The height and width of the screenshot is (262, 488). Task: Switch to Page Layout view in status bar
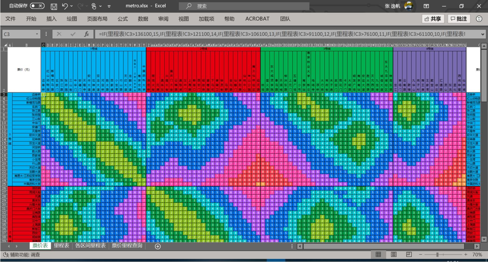pos(394,255)
